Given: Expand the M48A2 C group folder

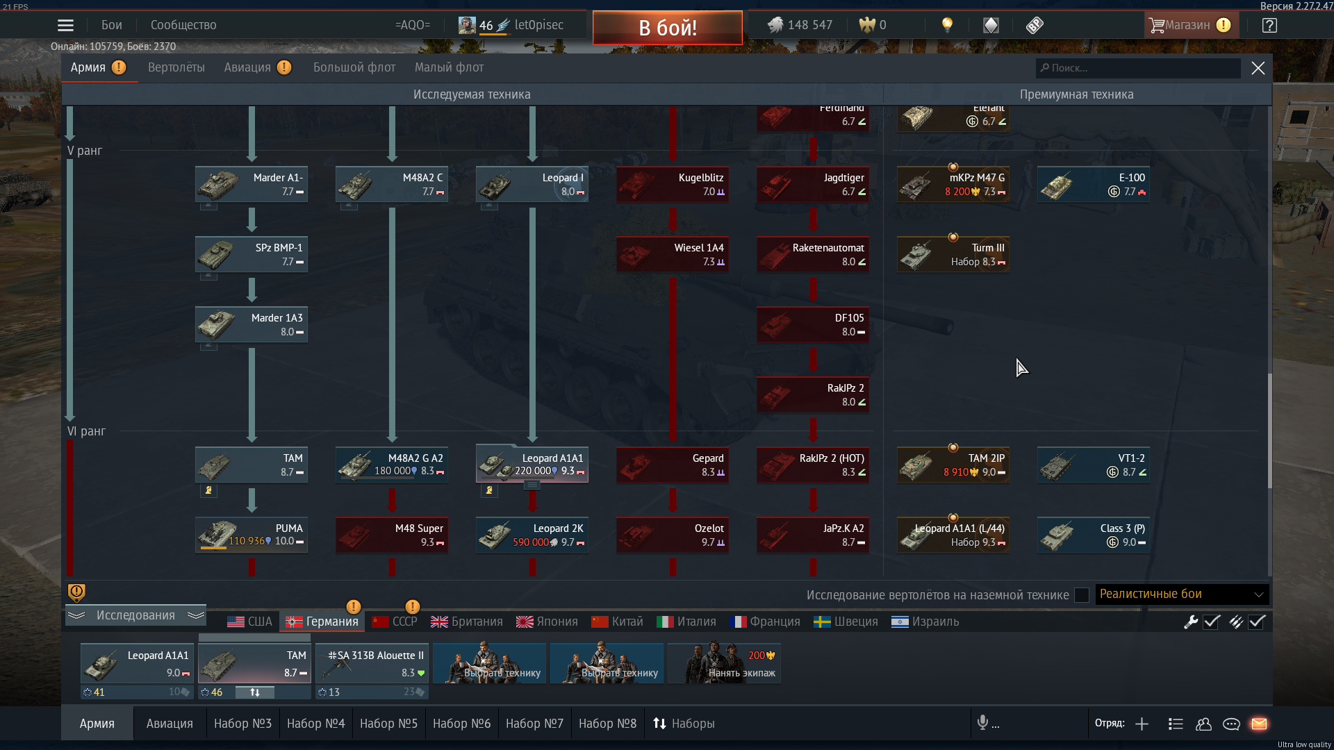Looking at the screenshot, I should point(349,206).
